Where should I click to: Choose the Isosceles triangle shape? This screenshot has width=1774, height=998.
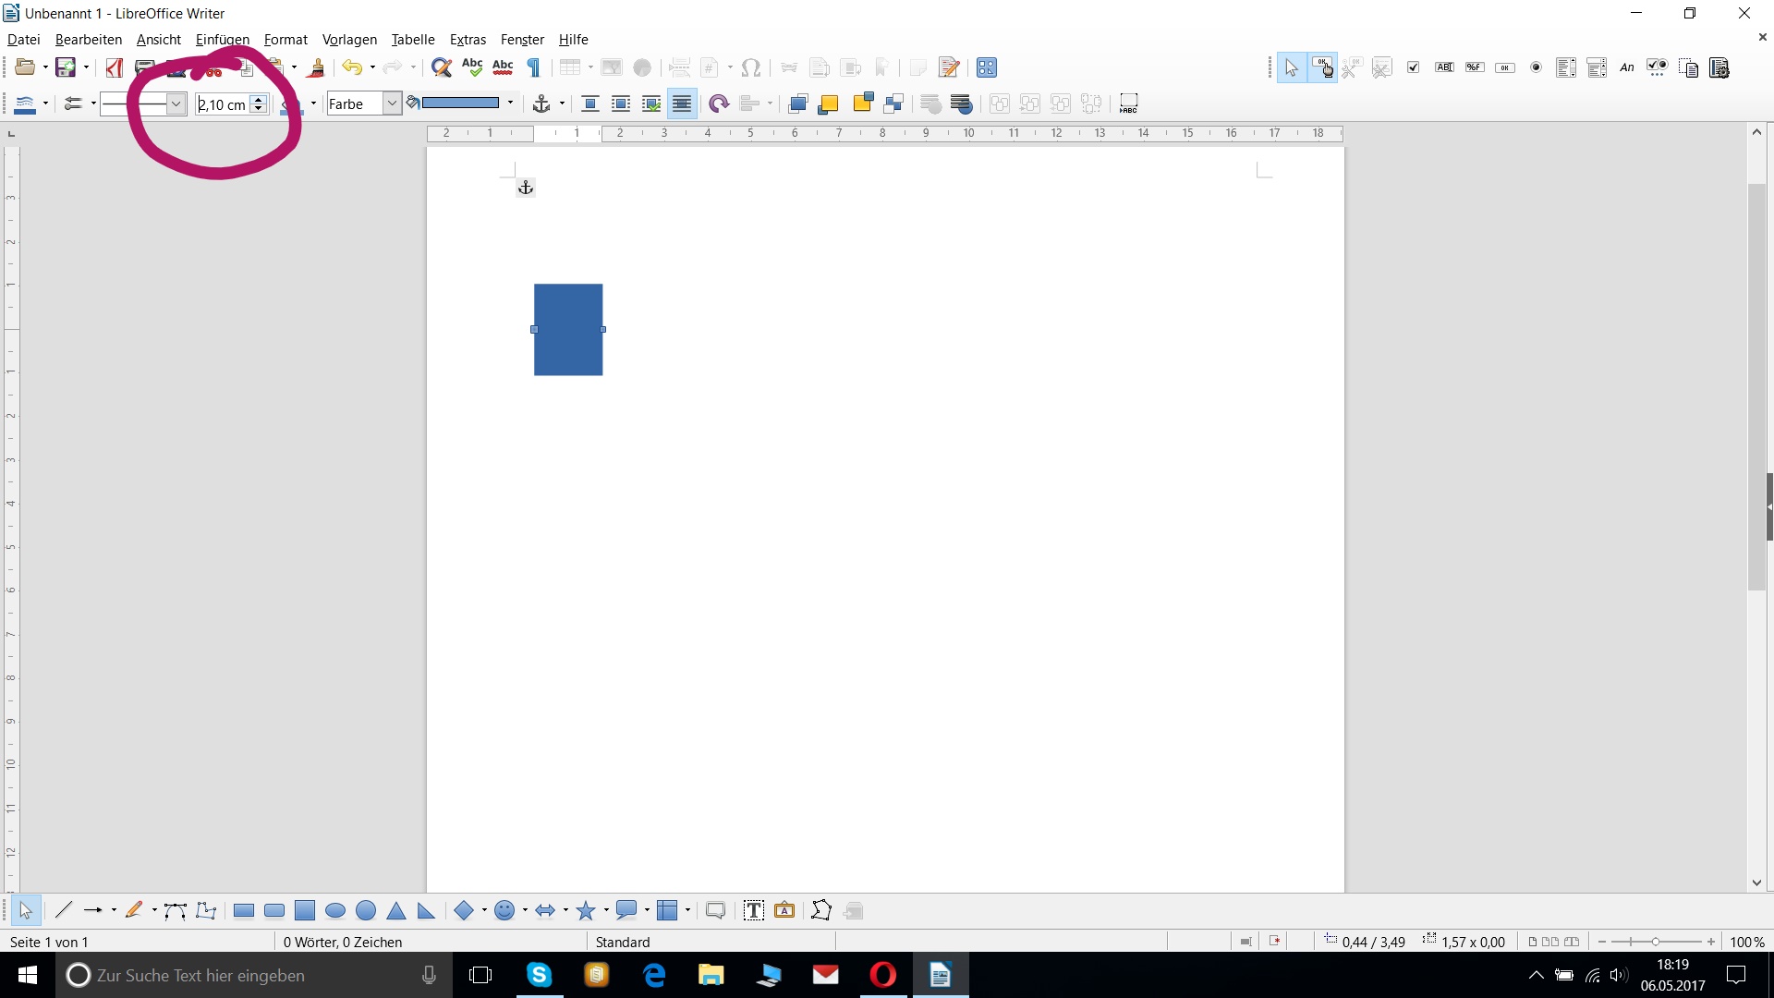tap(396, 910)
